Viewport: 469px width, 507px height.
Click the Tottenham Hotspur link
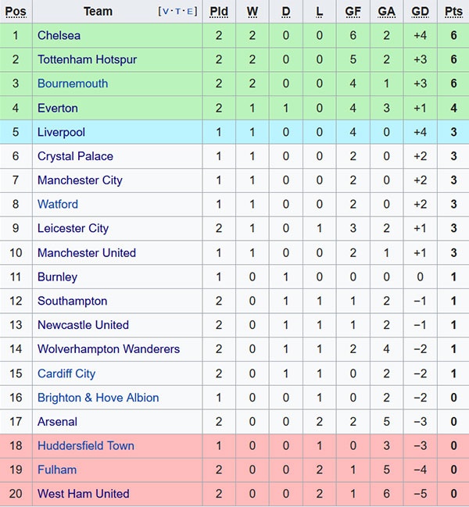pos(86,59)
